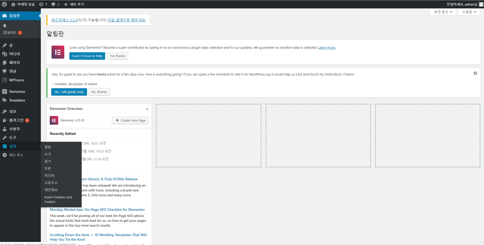Dismiss the Hestia notice with X icon
Viewport: 484px width, 245px height.
pyautogui.click(x=475, y=73)
